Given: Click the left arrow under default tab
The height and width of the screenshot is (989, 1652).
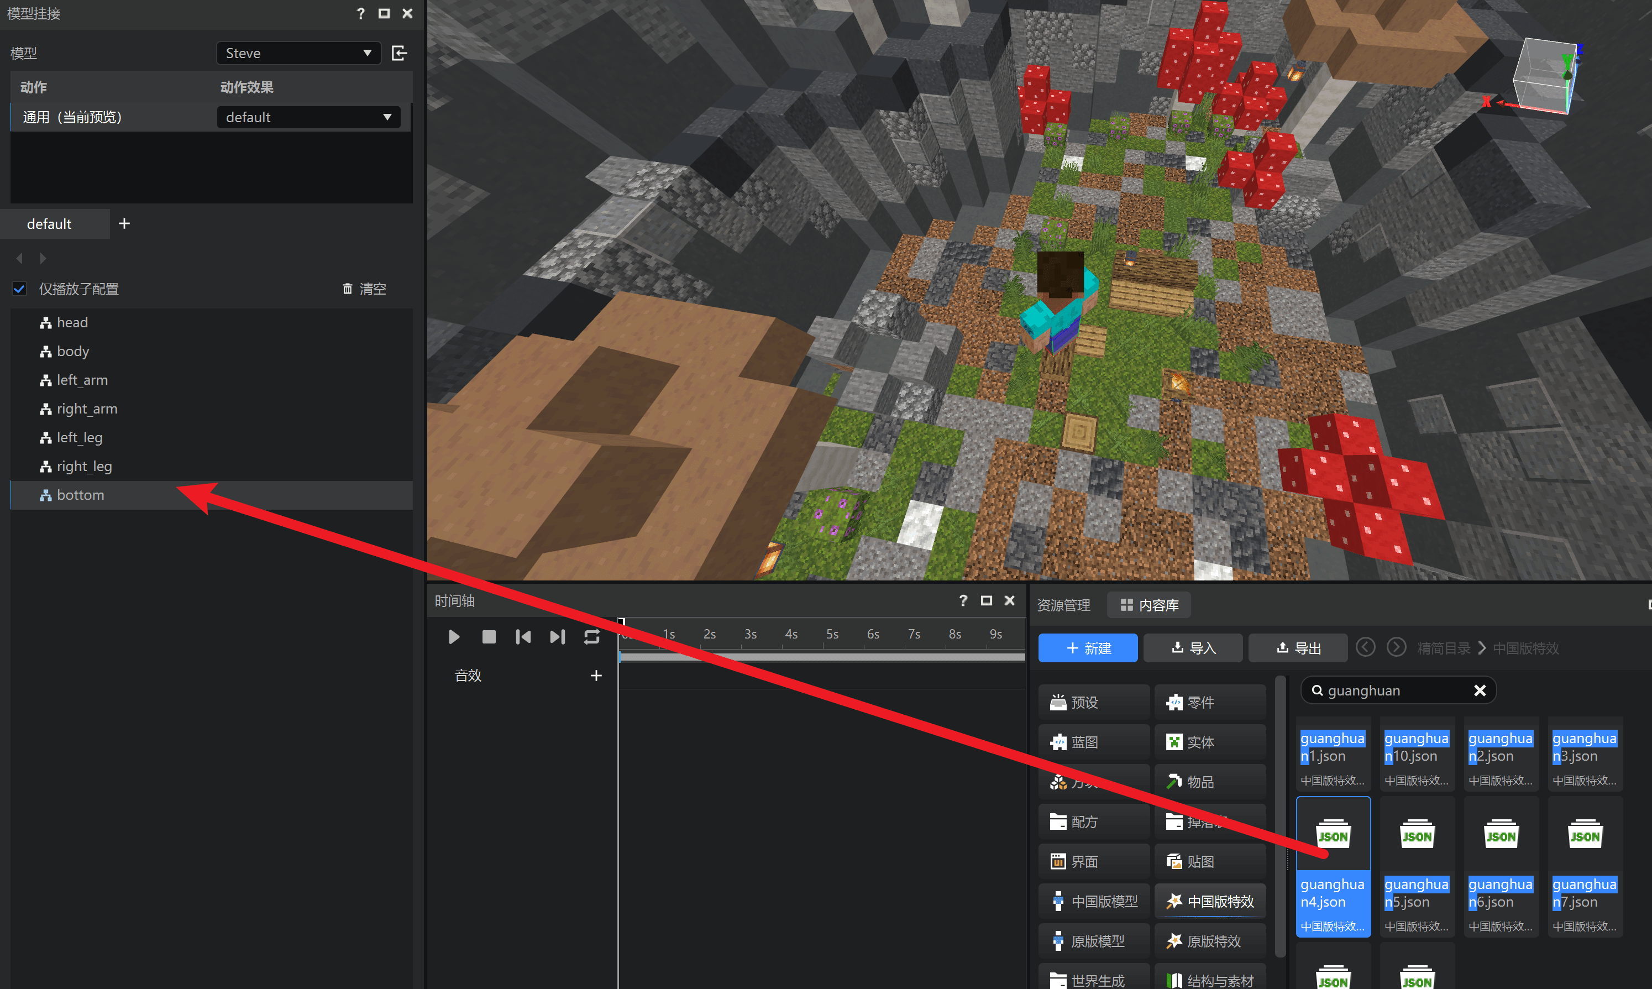Looking at the screenshot, I should point(19,258).
